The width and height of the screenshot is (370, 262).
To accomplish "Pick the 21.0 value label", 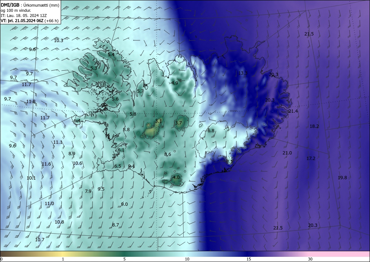I will (x=287, y=153).
